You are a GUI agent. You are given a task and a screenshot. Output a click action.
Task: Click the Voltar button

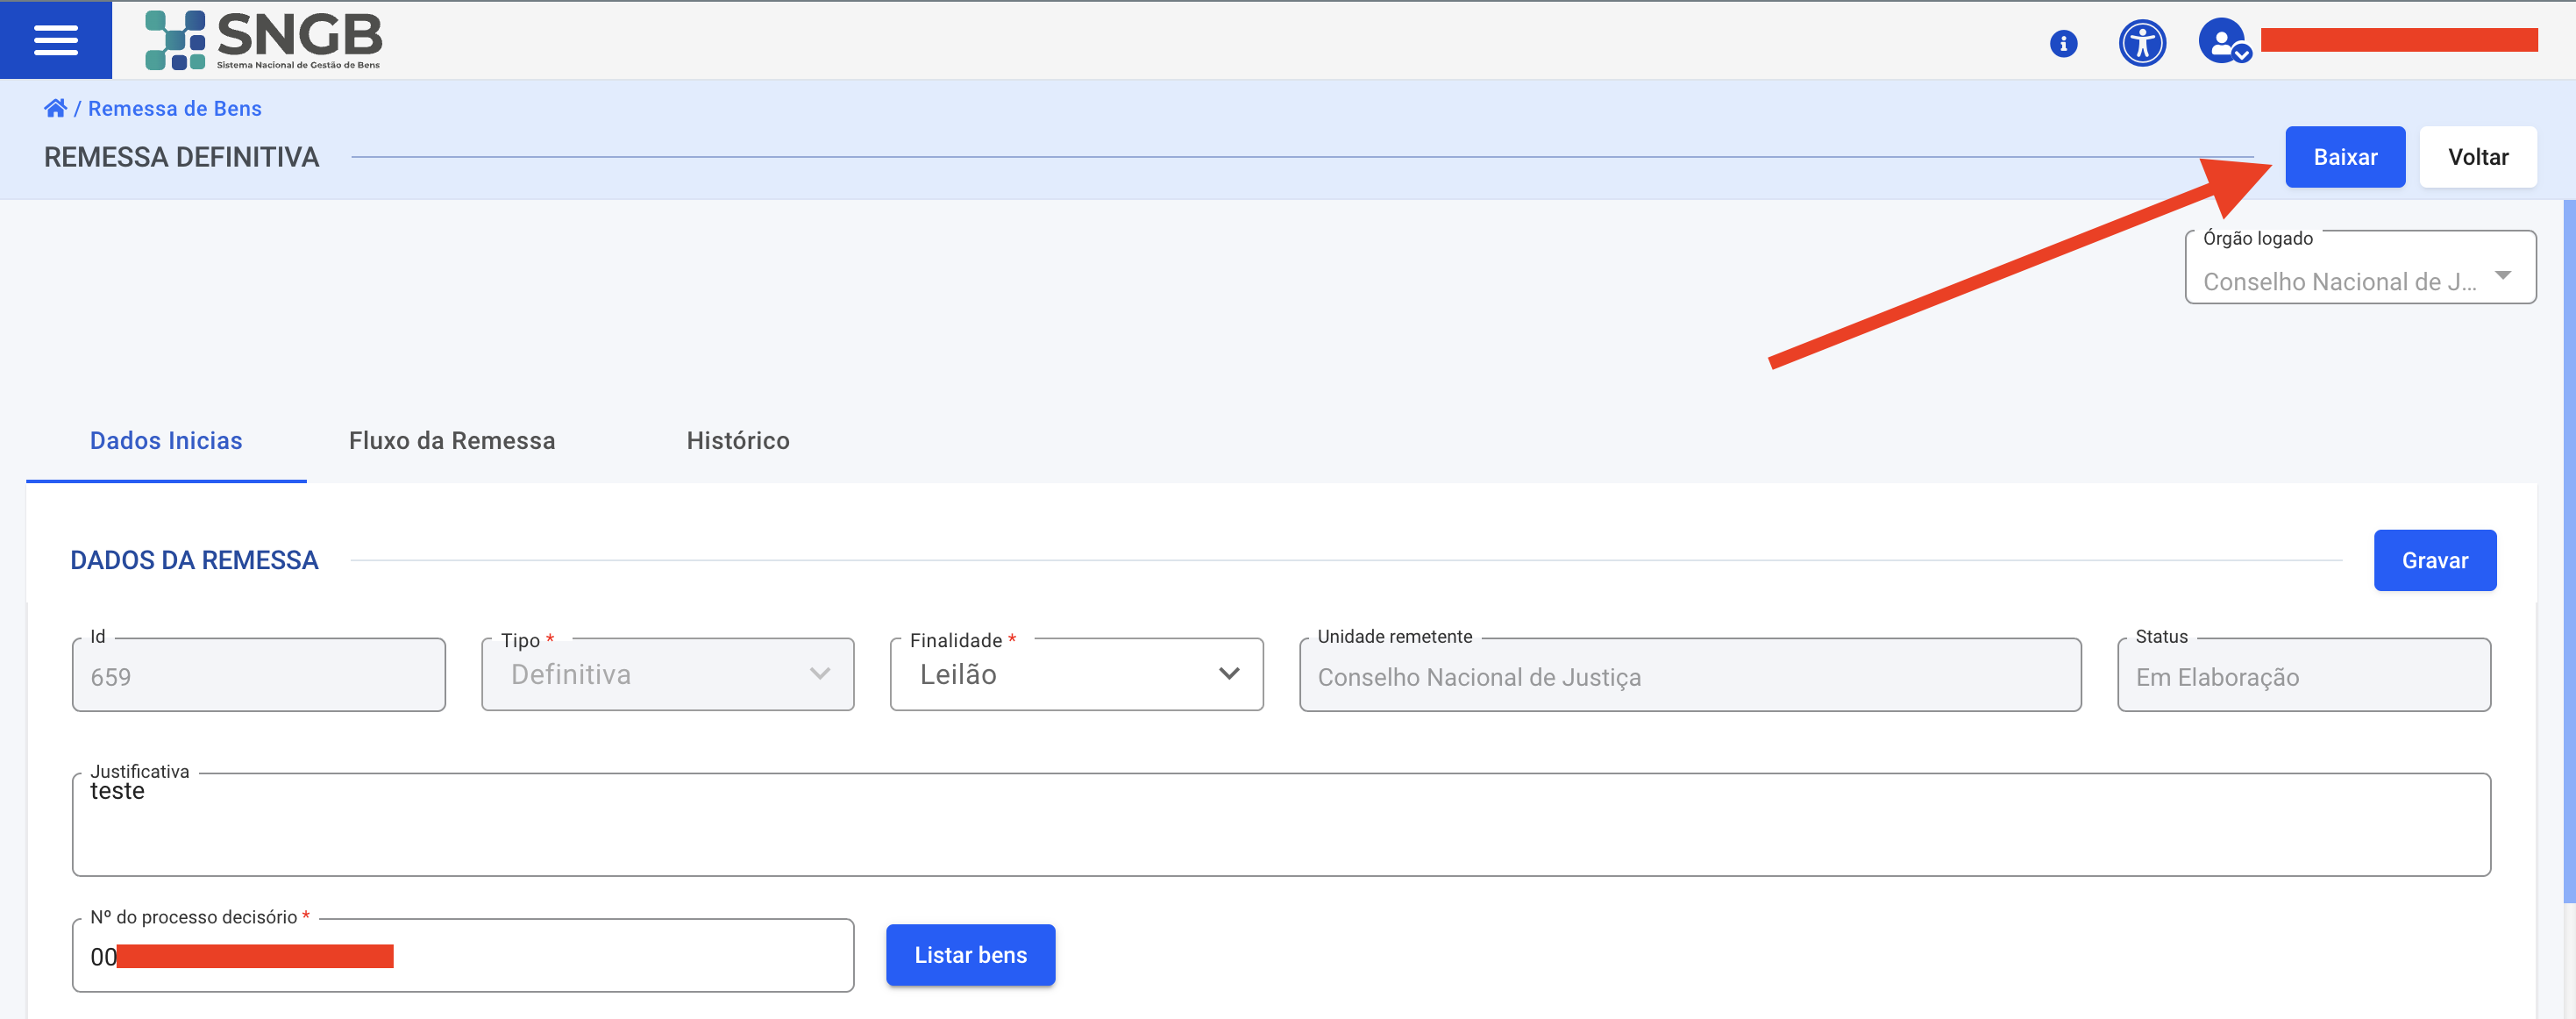tap(2477, 157)
